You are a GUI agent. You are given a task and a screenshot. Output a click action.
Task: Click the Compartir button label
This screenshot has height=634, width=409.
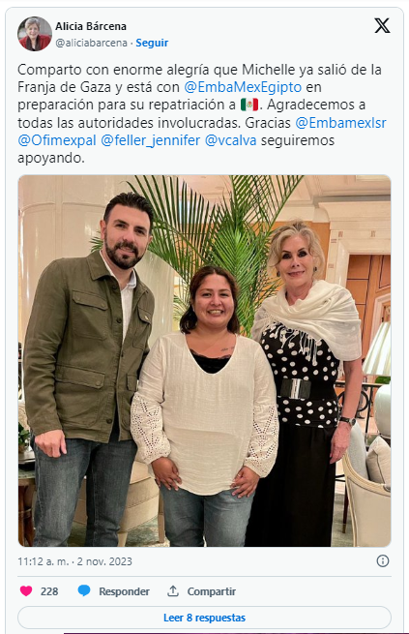(x=212, y=591)
